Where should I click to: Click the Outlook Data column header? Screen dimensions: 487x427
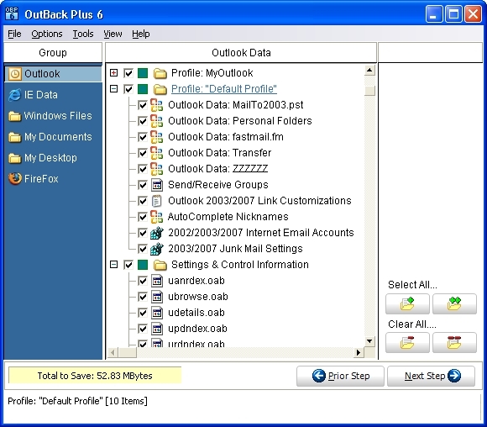[241, 53]
